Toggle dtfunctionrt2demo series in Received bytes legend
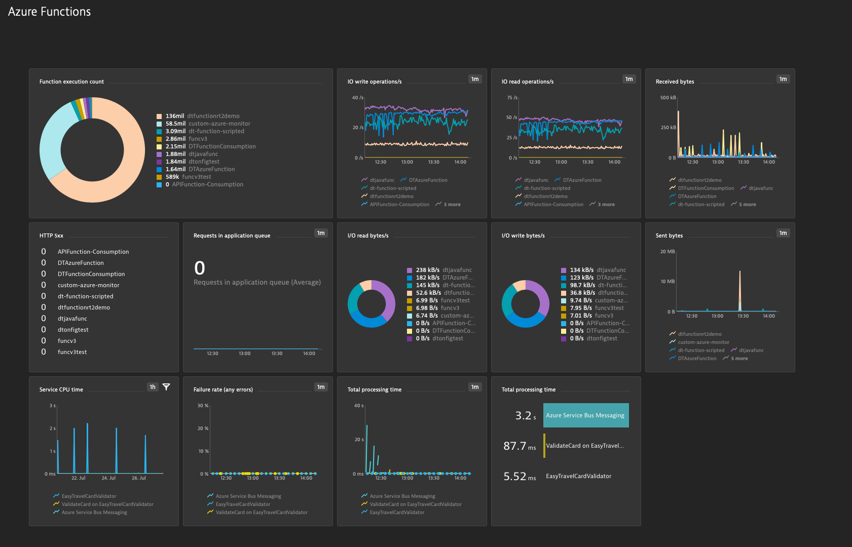852x547 pixels. point(695,180)
